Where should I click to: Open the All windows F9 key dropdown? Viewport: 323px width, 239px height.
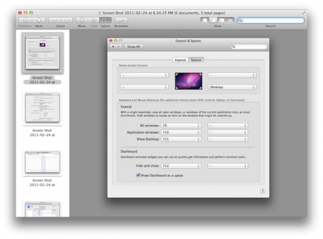click(181, 126)
